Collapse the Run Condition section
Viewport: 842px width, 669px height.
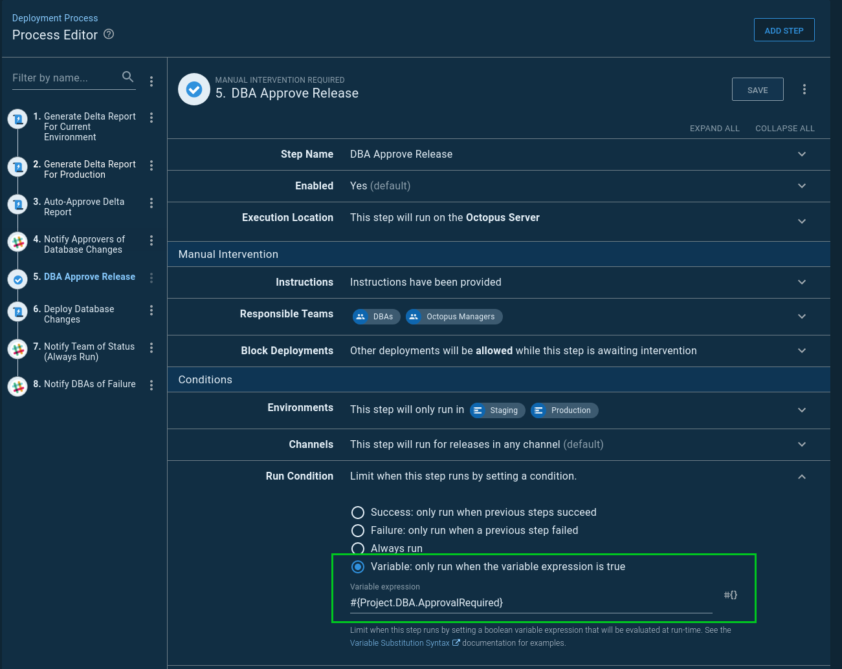click(x=802, y=476)
